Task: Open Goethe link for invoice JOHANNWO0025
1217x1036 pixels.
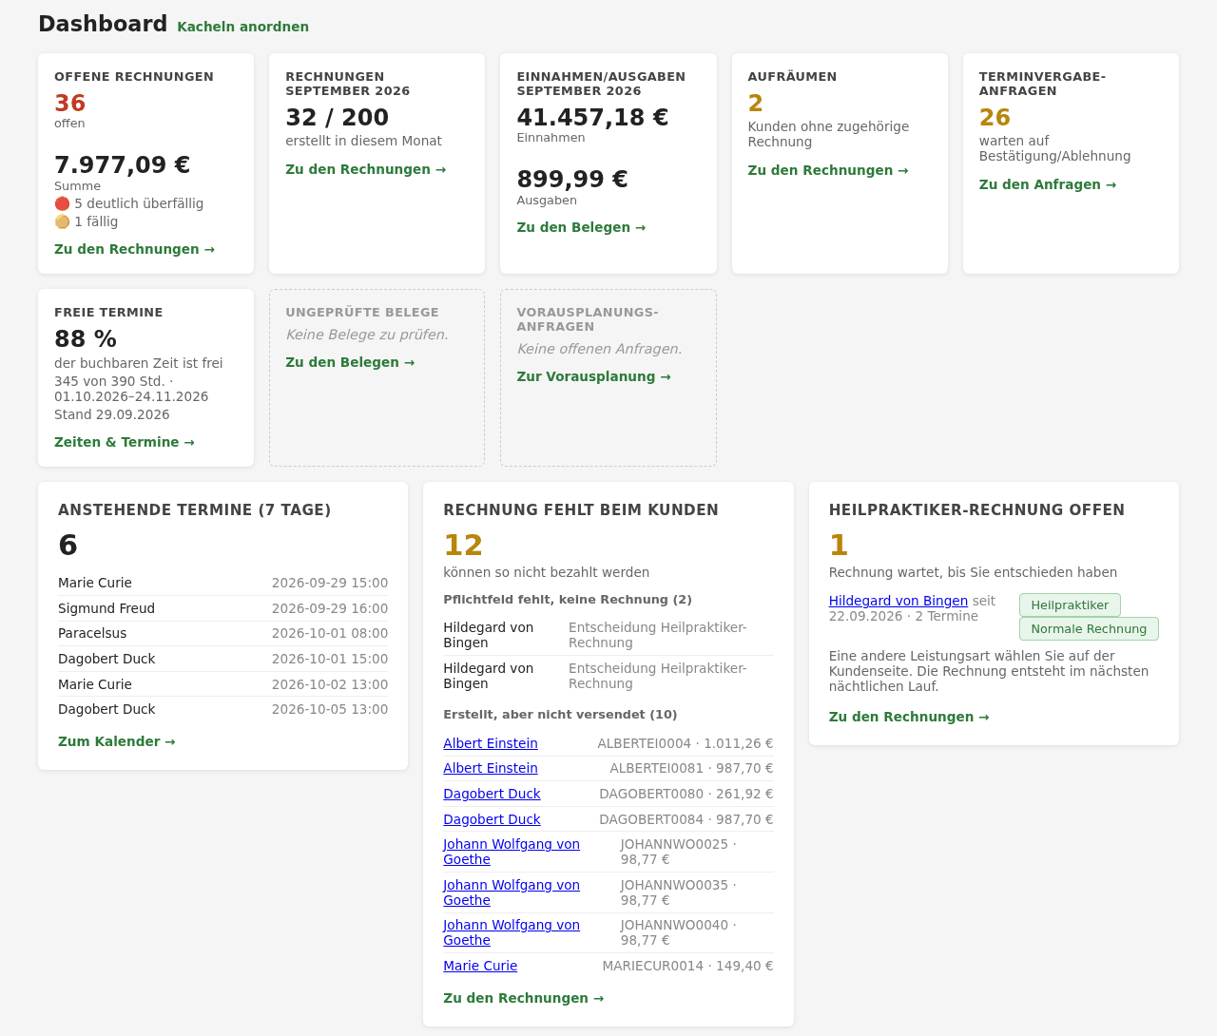Action: 512,852
